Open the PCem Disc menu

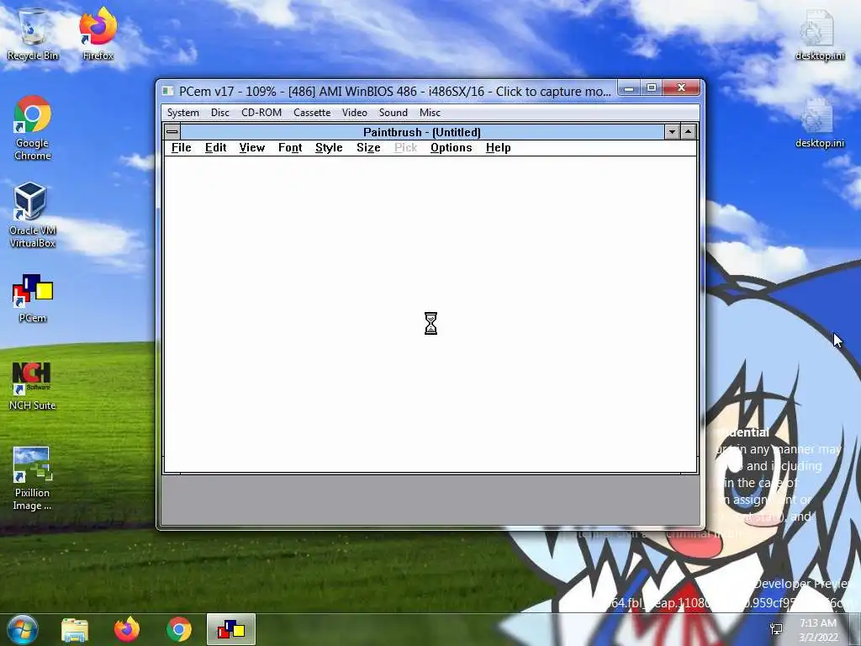coord(219,113)
